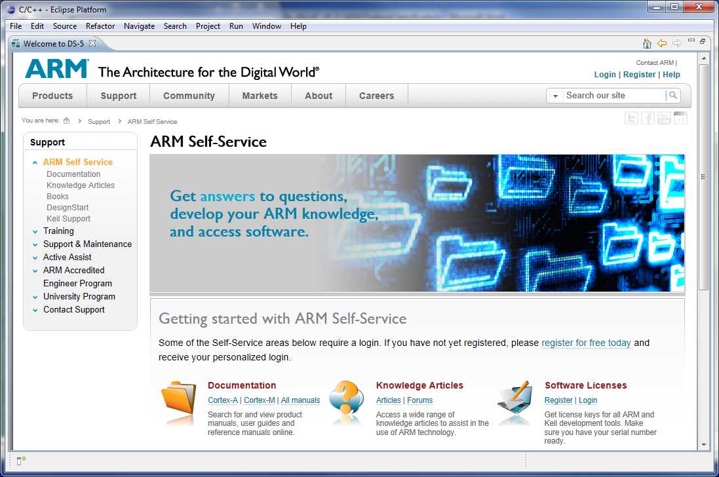Close the Welcome to DS-5 tab
719x477 pixels.
tap(92, 44)
